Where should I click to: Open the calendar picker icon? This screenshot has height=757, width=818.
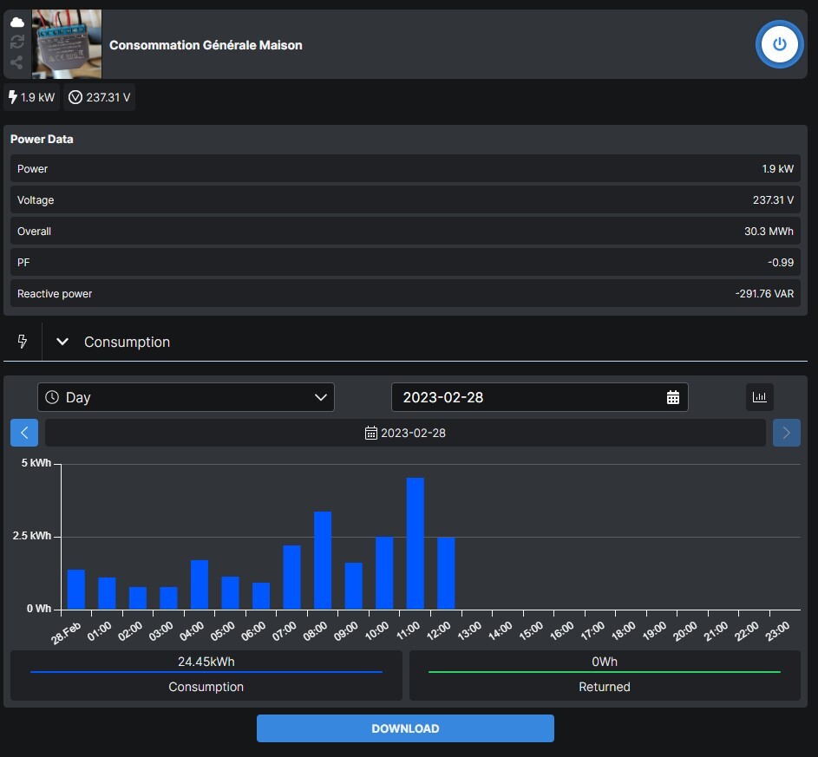[672, 397]
